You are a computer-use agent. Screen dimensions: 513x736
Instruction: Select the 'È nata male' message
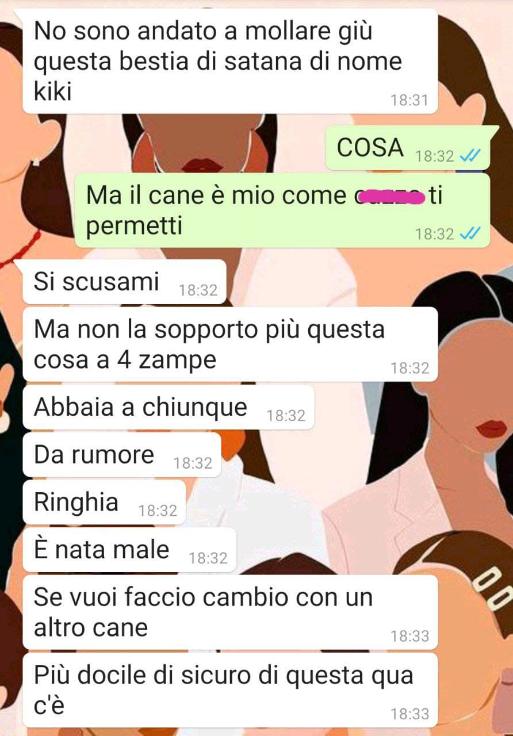pyautogui.click(x=129, y=550)
